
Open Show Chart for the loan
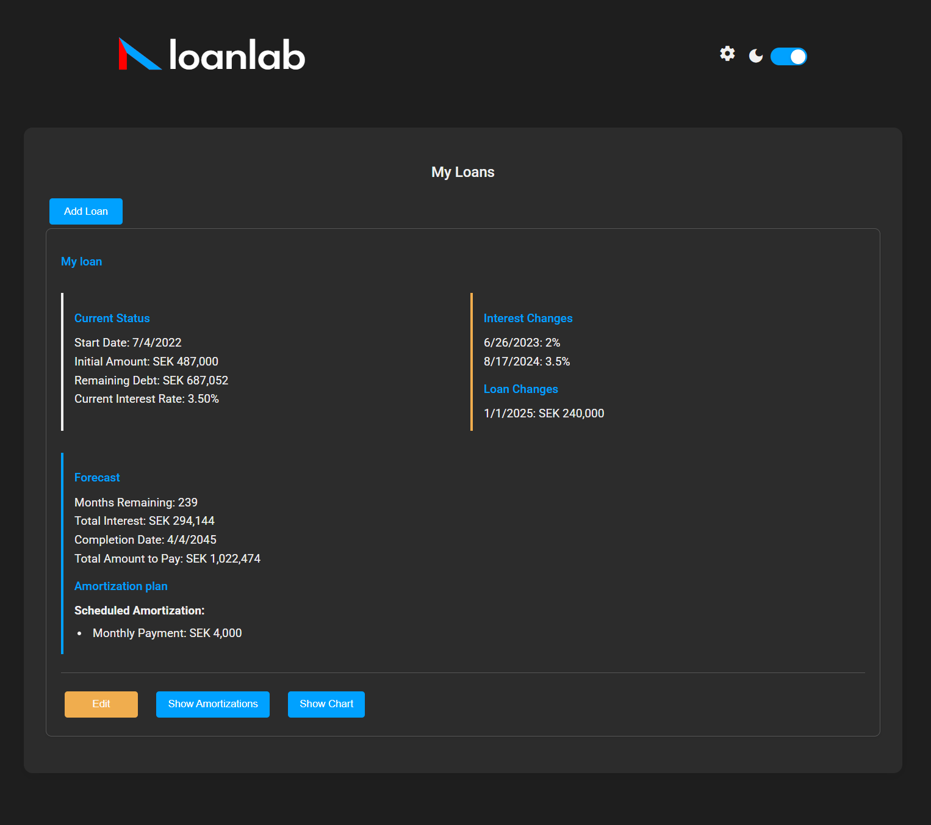[326, 704]
